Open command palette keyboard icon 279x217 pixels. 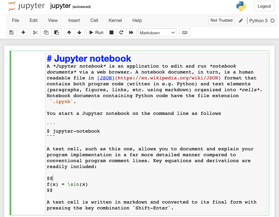[x=185, y=32]
